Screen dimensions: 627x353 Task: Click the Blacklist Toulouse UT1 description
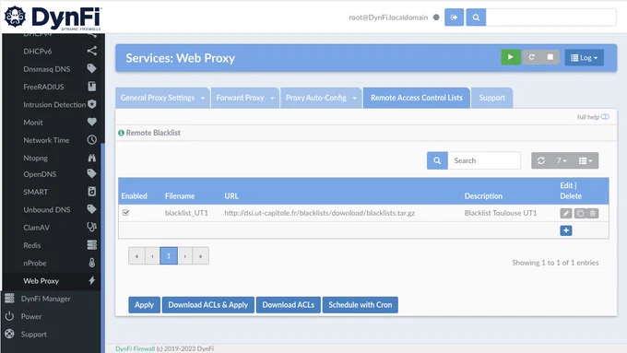(x=501, y=213)
